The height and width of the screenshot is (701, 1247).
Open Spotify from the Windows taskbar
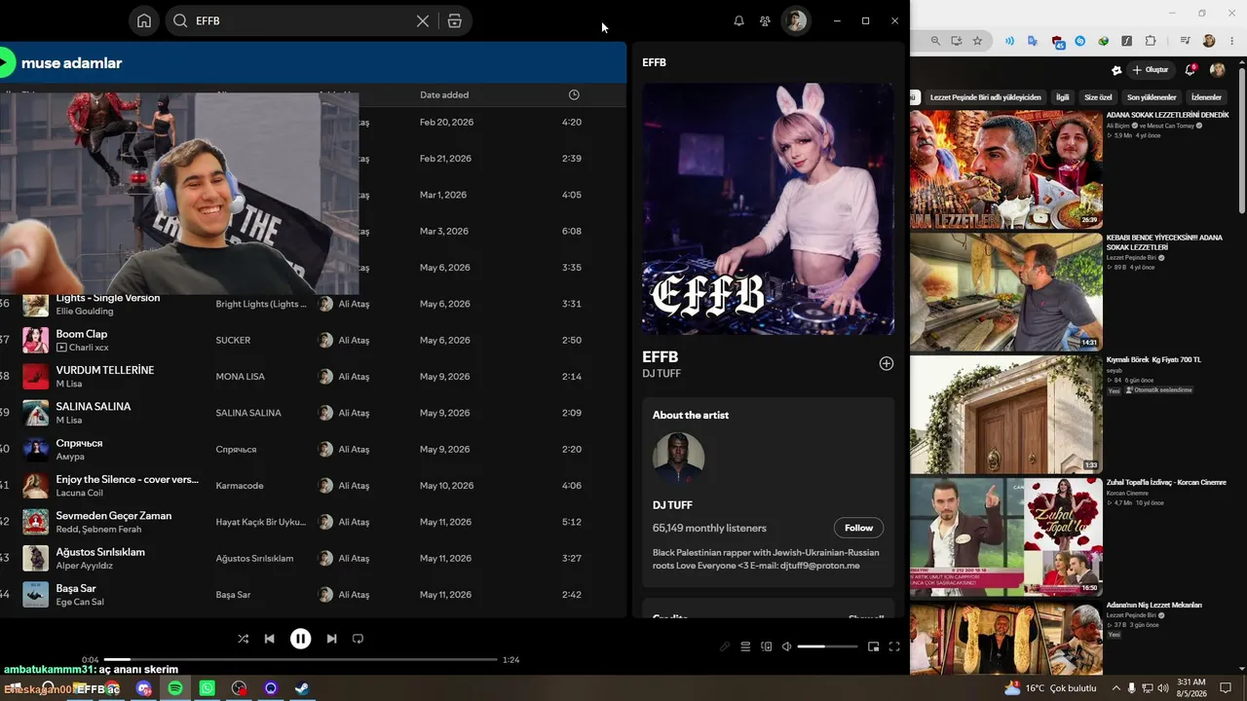[x=175, y=688]
